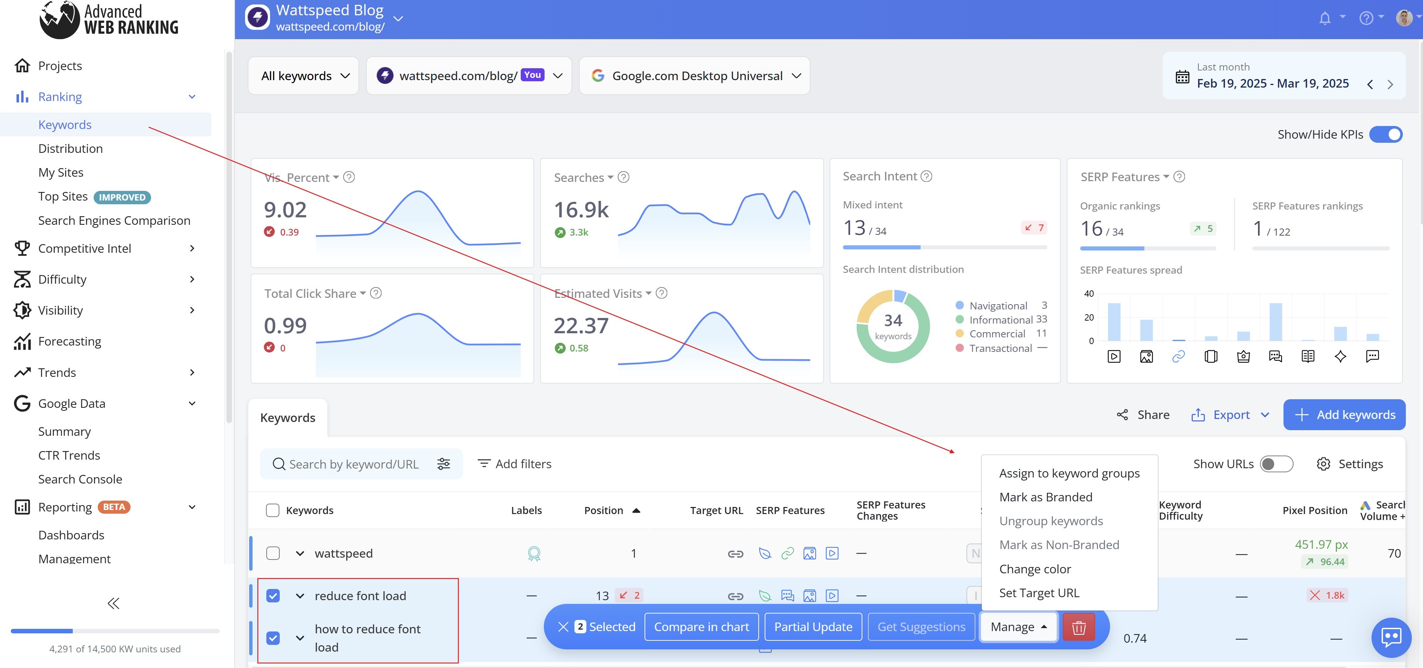The image size is (1423, 668).
Task: Open search options sliders icon
Action: point(443,464)
